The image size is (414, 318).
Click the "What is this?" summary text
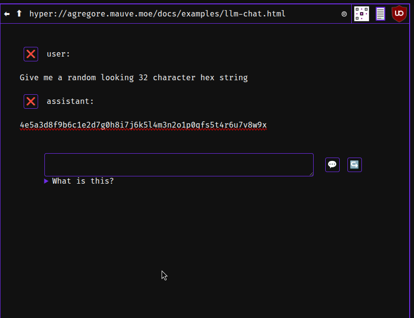pyautogui.click(x=83, y=181)
